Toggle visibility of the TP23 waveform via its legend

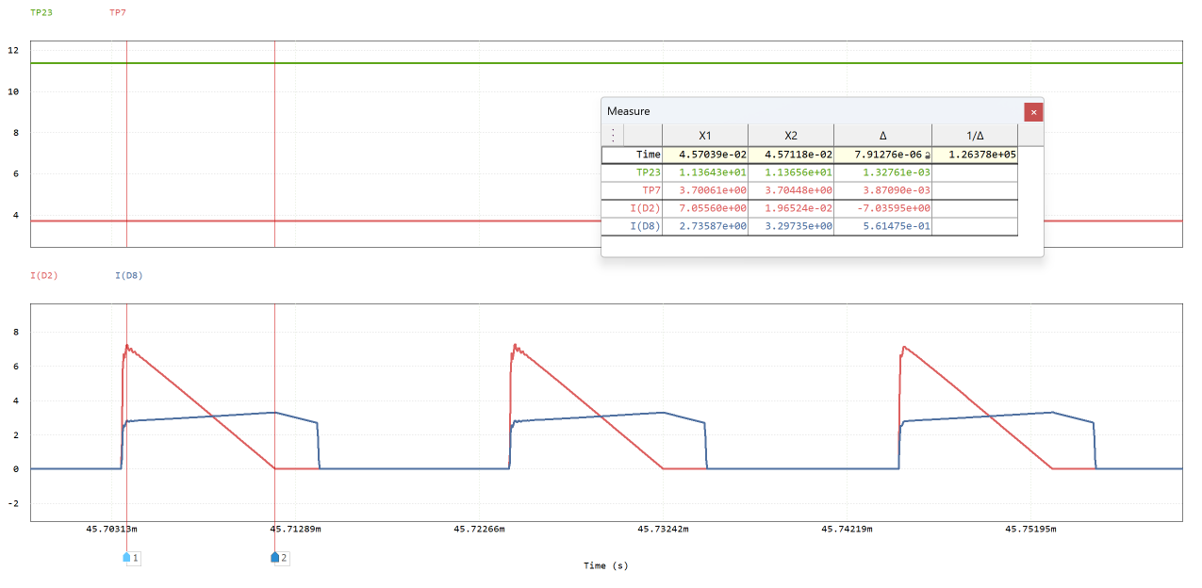pyautogui.click(x=40, y=13)
